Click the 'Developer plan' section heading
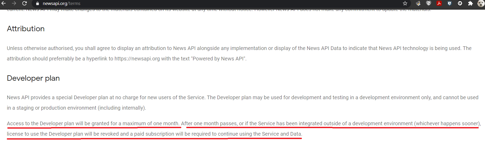This screenshot has width=485, height=144. (33, 78)
